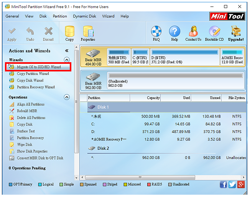The image size is (250, 197).
Task: Select the C: partition table row
Action: click(163, 124)
